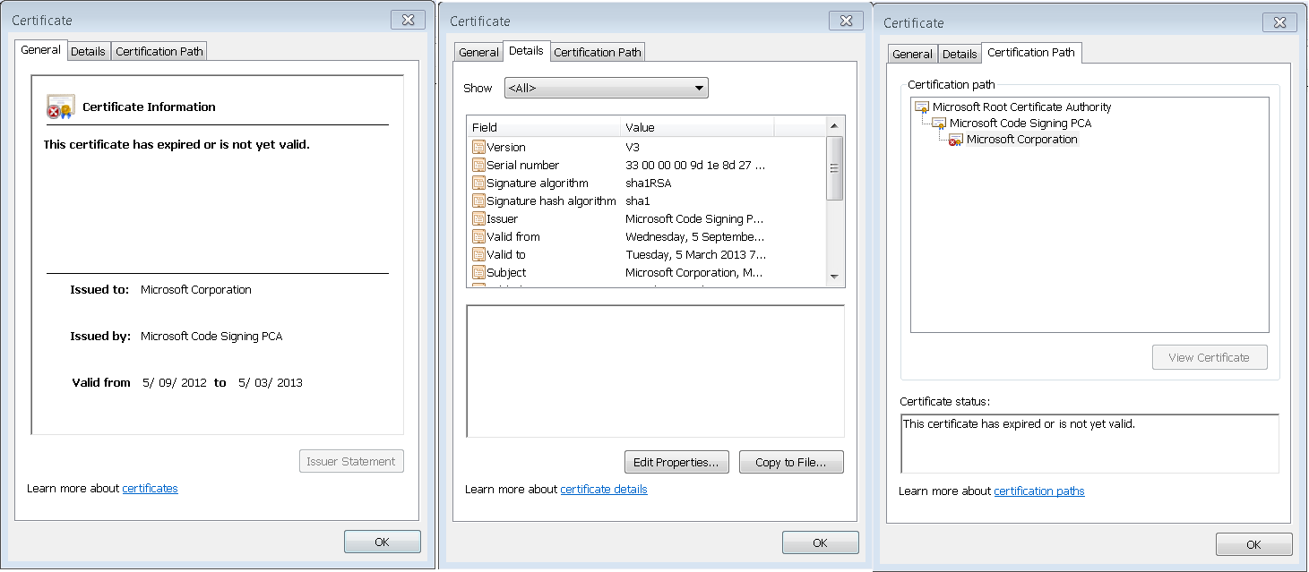Click OK in the middle certificate window
1309x572 pixels.
[821, 542]
